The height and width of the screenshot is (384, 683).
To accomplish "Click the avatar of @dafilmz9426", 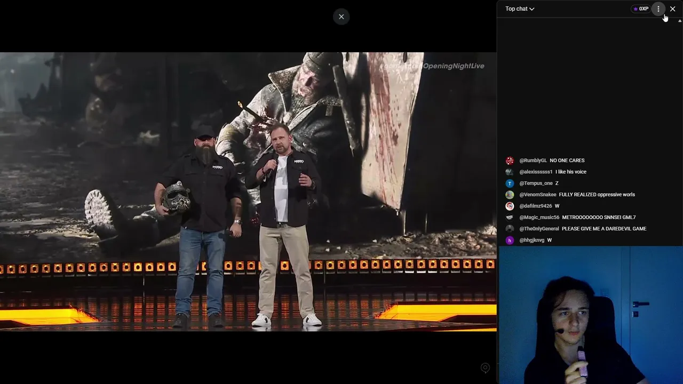I will [510, 206].
